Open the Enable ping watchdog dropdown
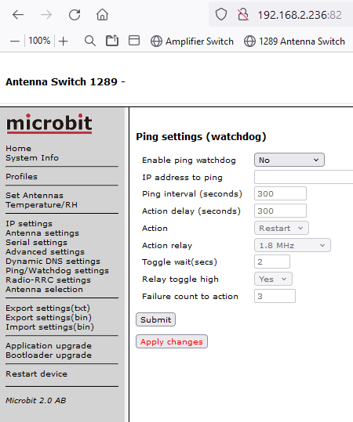353x422 pixels. pyautogui.click(x=289, y=160)
